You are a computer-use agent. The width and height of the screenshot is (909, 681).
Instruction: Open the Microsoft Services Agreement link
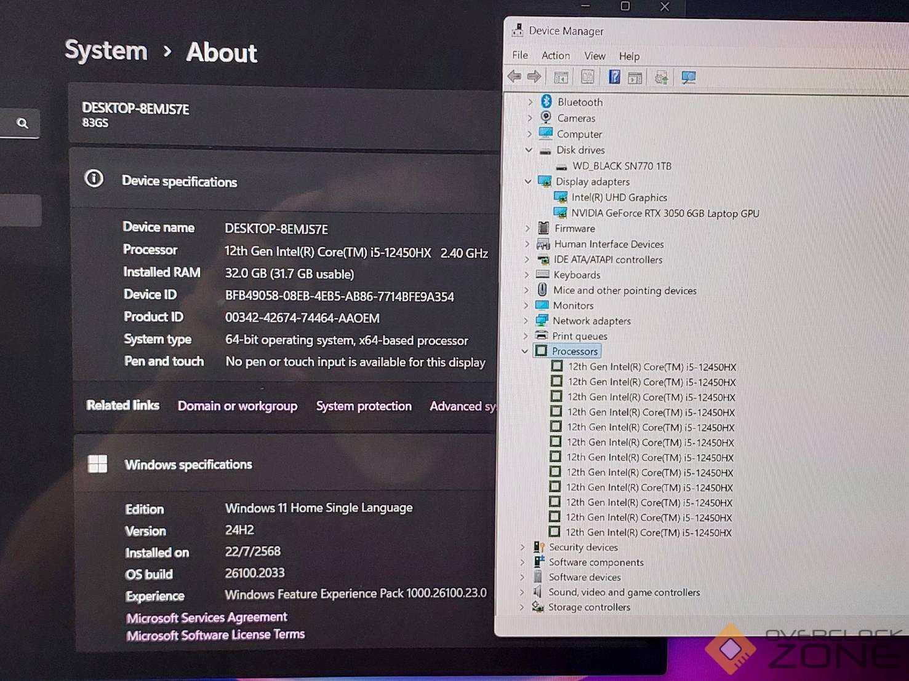[x=207, y=617]
